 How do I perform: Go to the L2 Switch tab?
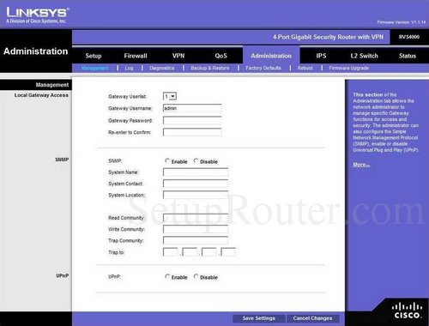pyautogui.click(x=365, y=56)
